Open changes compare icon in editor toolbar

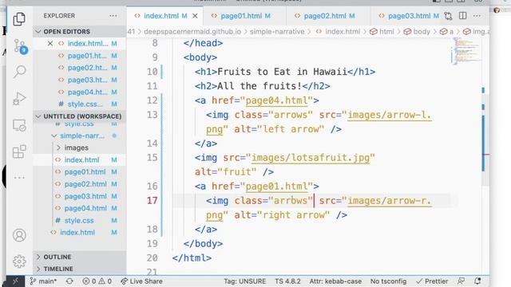pyautogui.click(x=449, y=16)
